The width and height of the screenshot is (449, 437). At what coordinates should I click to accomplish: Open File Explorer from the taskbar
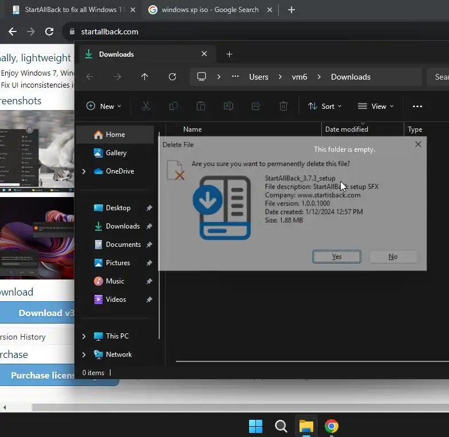coord(306,426)
